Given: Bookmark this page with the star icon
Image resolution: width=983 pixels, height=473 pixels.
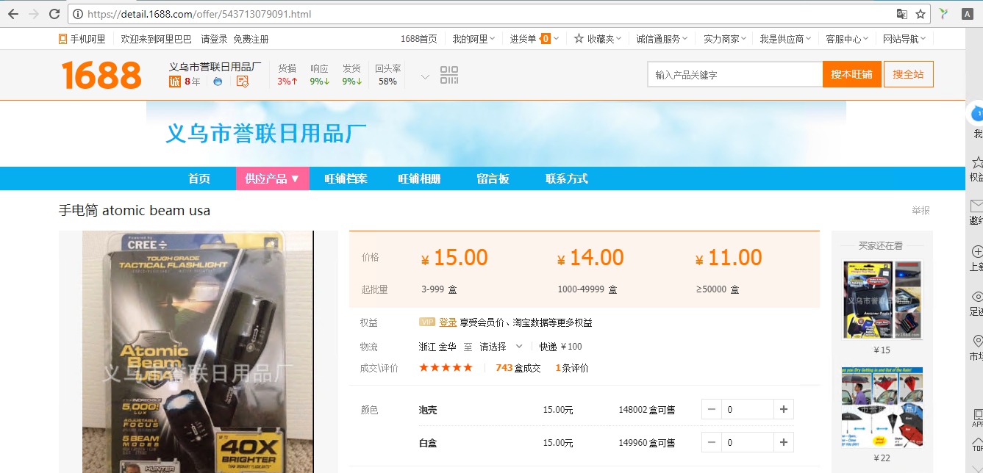Looking at the screenshot, I should click(921, 14).
